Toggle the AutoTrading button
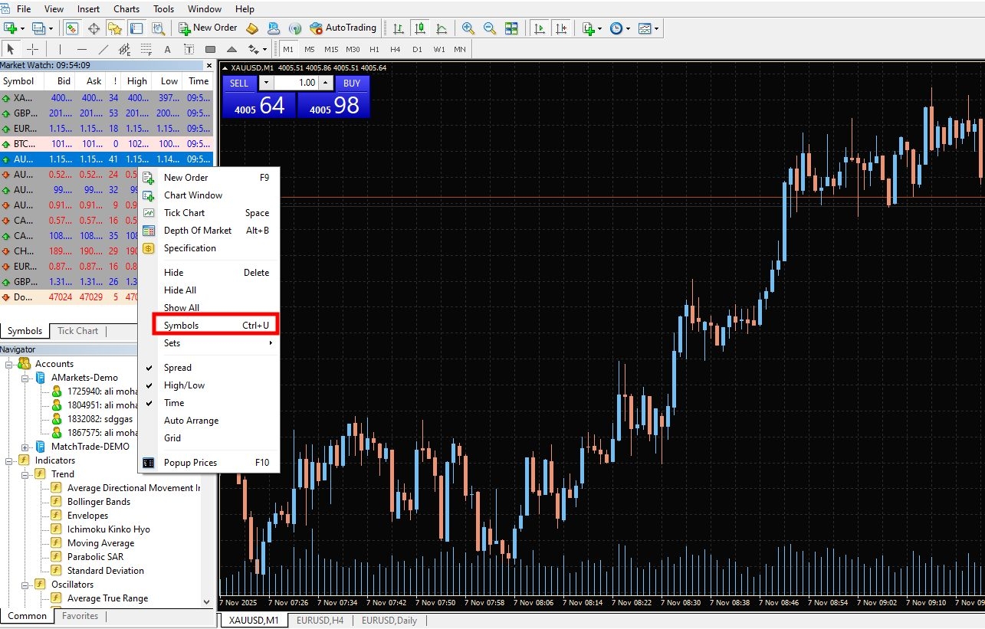The height and width of the screenshot is (629, 985). click(x=343, y=28)
